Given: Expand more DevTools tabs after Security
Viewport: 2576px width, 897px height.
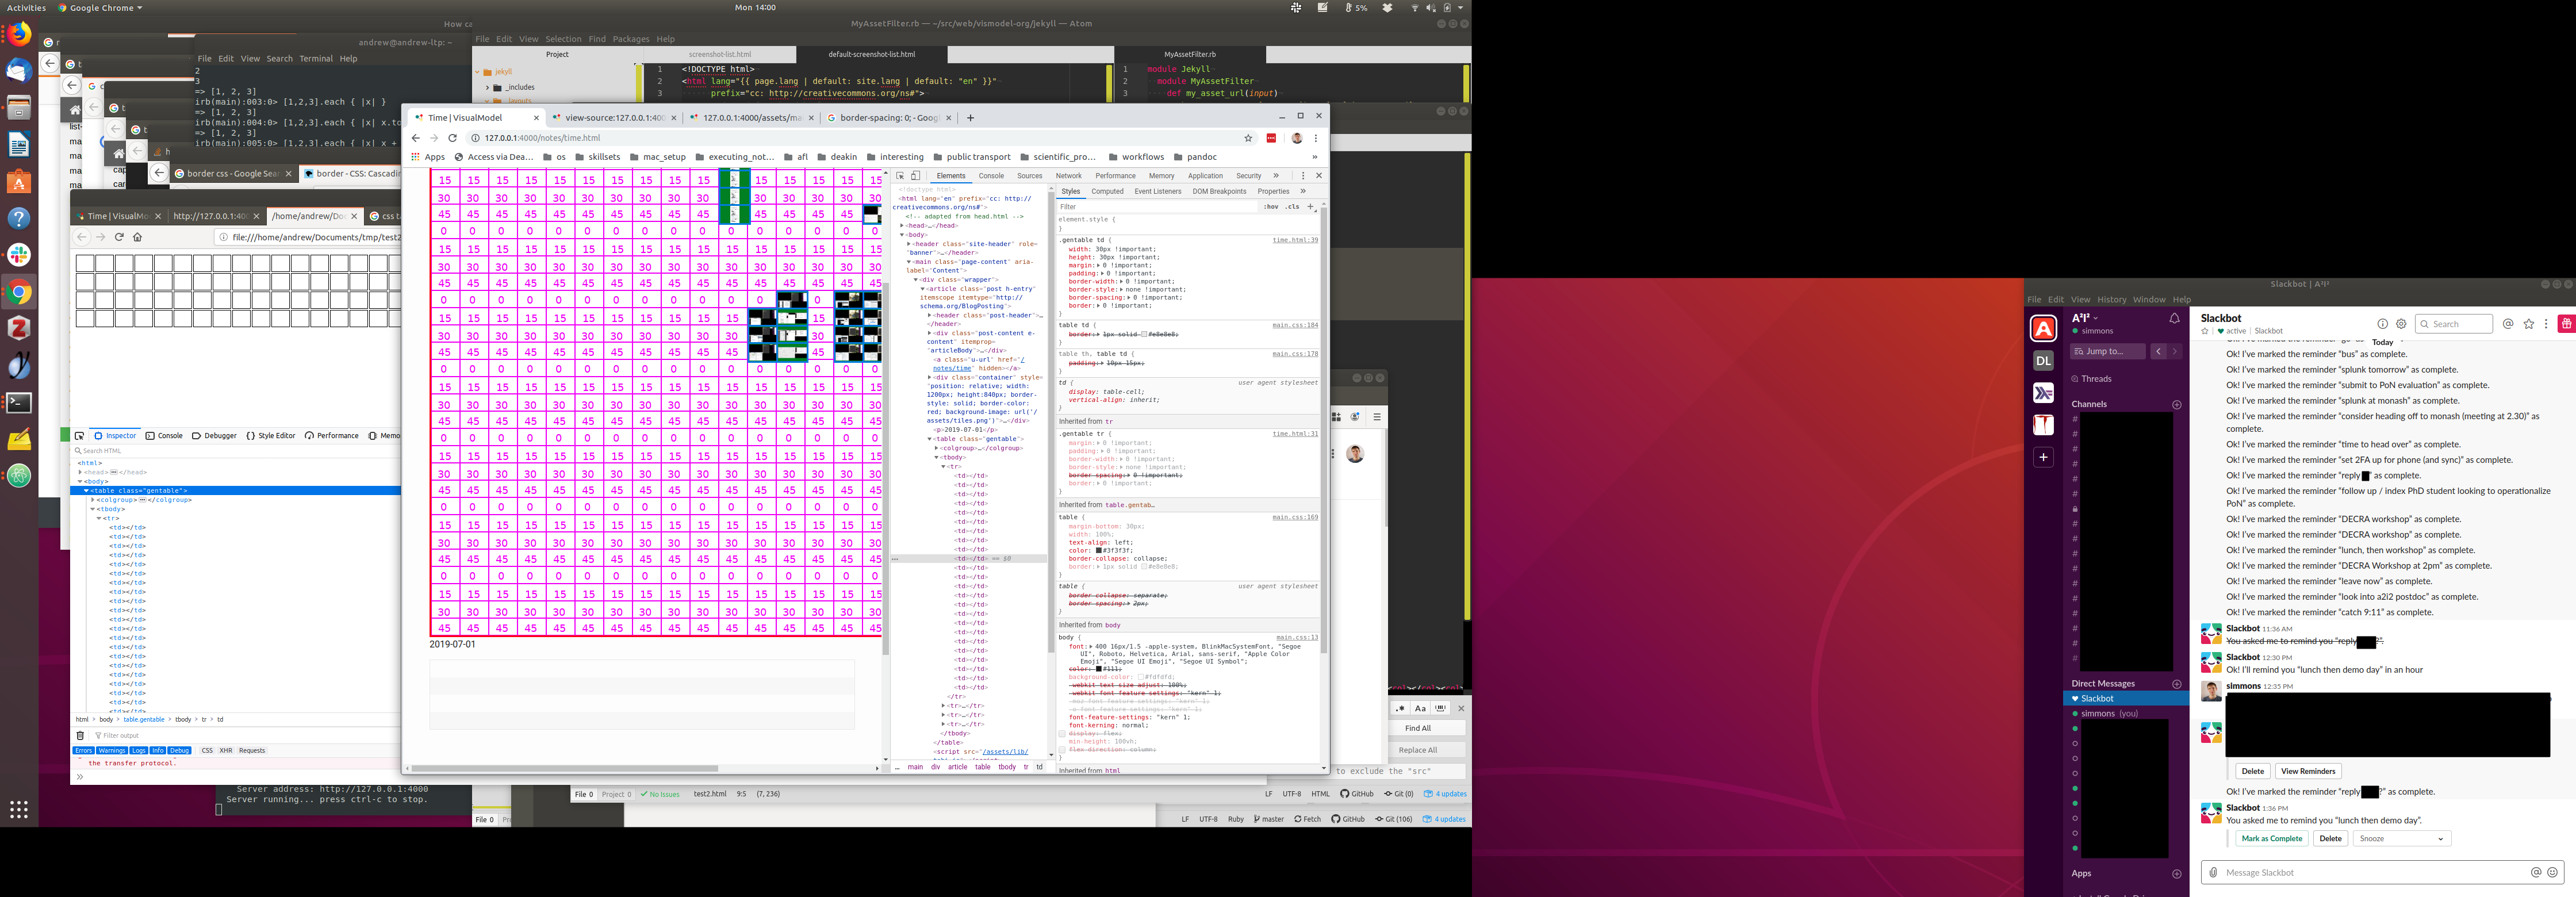Looking at the screenshot, I should coord(1276,176).
